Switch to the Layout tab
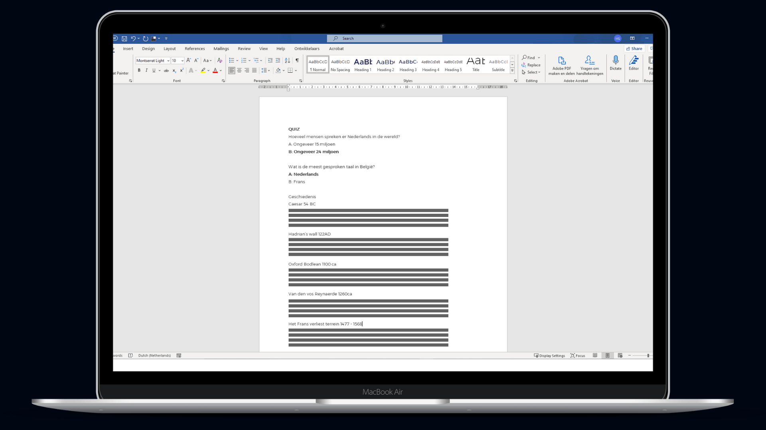Screen dimensions: 766x430 coord(170,49)
